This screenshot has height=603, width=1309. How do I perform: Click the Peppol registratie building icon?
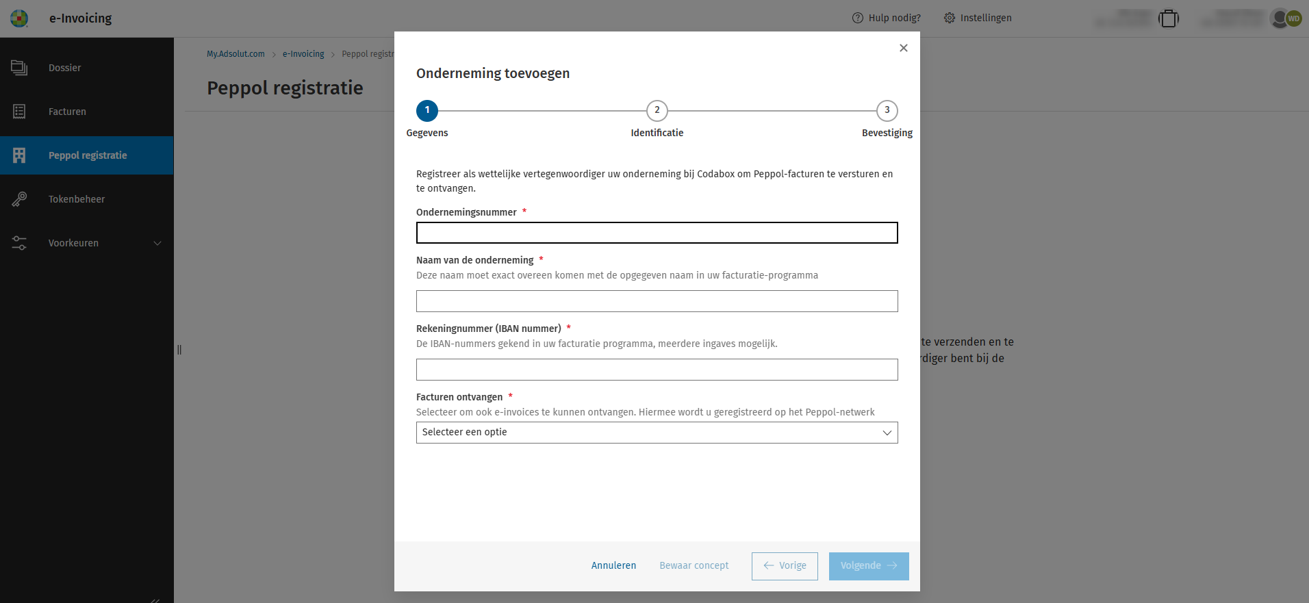[19, 155]
